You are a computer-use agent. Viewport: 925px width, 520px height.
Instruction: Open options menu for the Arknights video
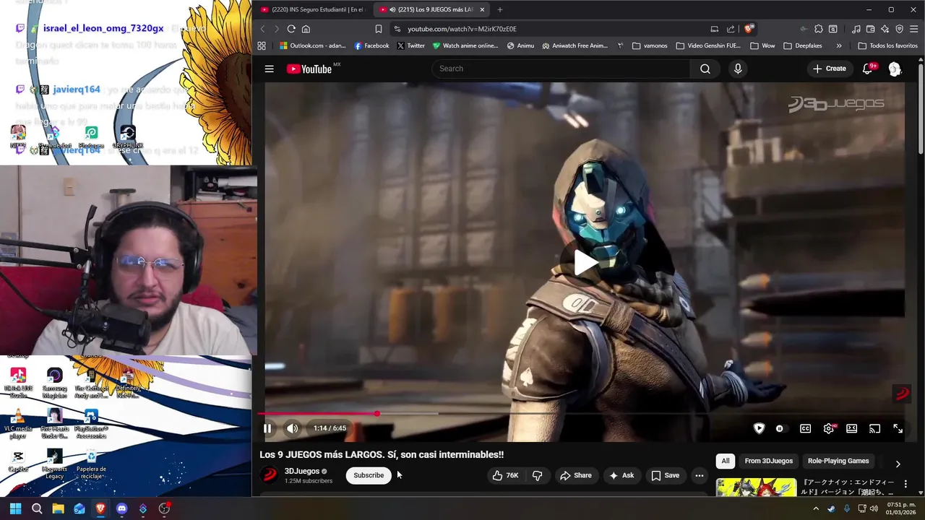click(x=905, y=484)
